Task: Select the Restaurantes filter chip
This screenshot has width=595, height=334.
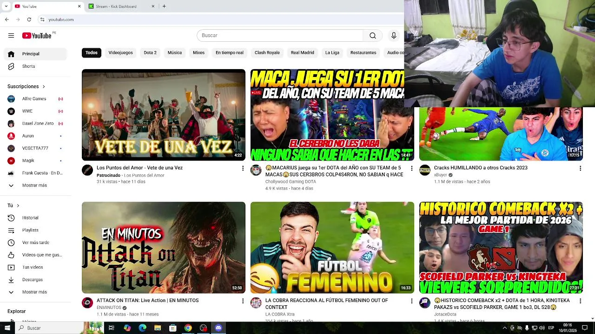Action: point(363,53)
